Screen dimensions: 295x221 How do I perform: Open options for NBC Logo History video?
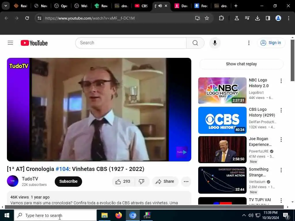(281, 81)
